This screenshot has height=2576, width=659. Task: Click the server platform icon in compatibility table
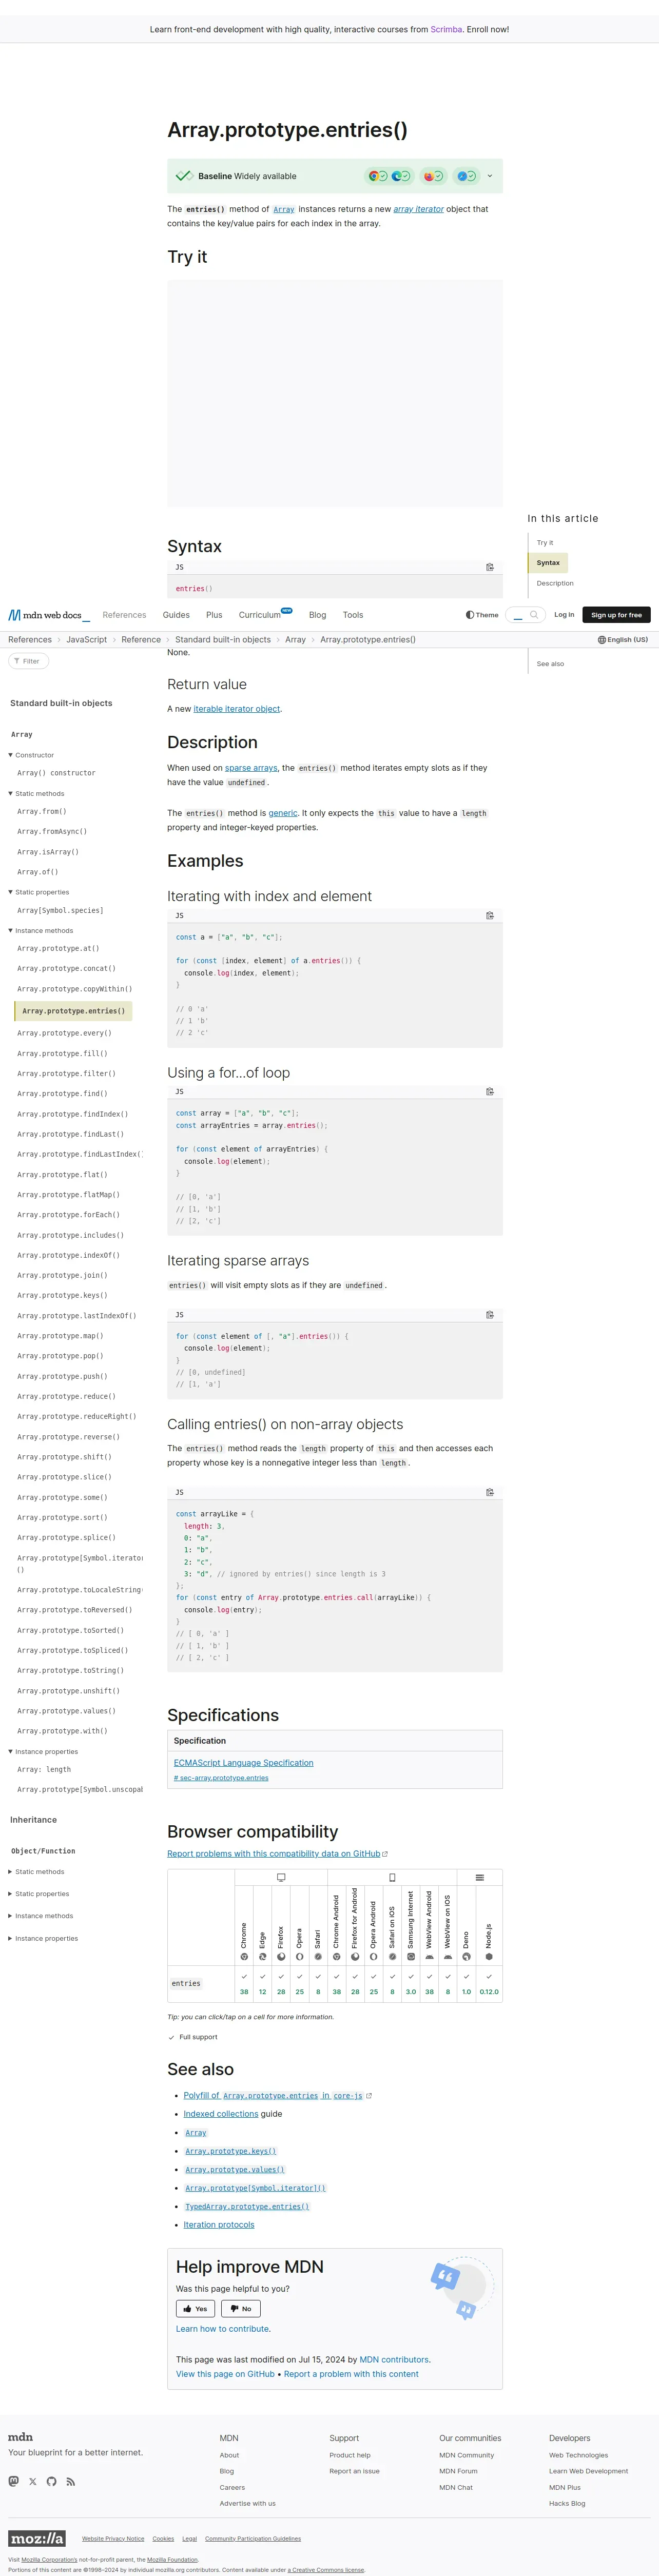coord(480,1878)
